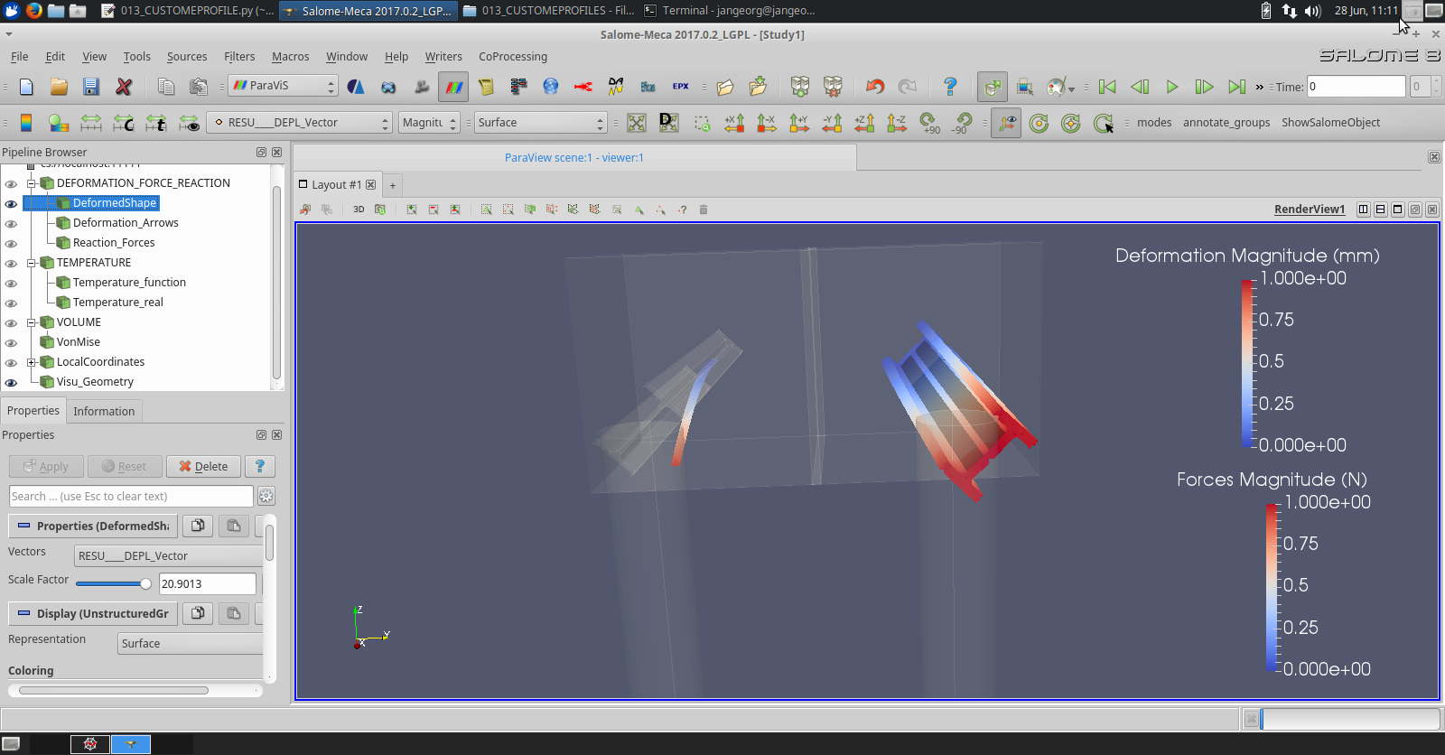Click the Paste icon in main toolbar

pos(199,87)
